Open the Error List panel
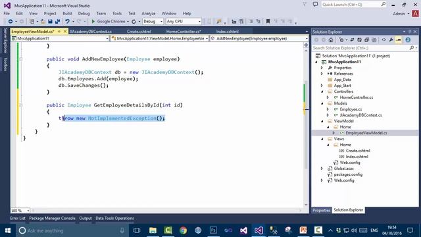The height and width of the screenshot is (237, 421). click(x=18, y=218)
